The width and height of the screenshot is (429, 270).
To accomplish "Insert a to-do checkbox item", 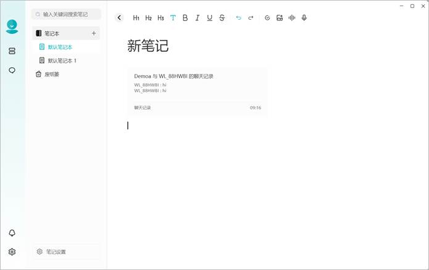I will 267,18.
